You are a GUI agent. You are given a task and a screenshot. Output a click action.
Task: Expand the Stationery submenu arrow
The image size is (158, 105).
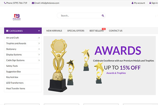pos(39,49)
